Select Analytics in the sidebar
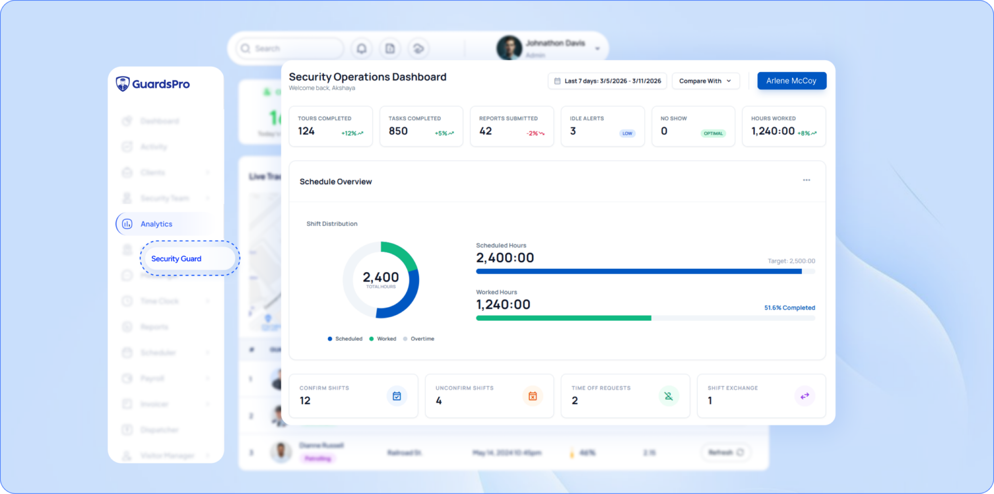This screenshot has height=494, width=994. click(156, 224)
